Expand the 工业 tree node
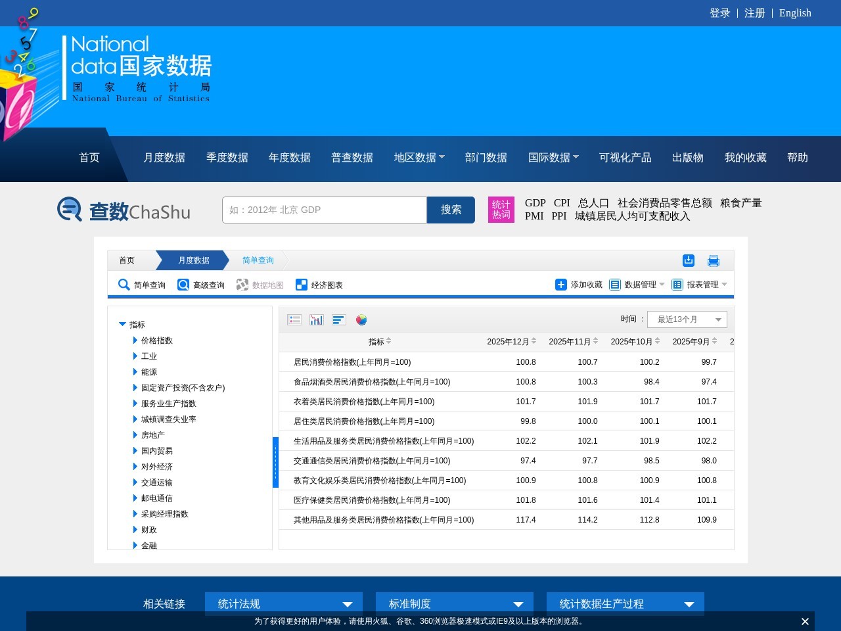This screenshot has width=841, height=631. click(135, 356)
